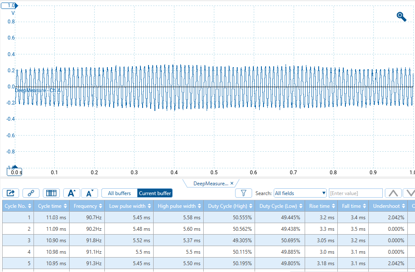This screenshot has width=415, height=272.
Task: Select the Current buffer toggle
Action: pyautogui.click(x=155, y=193)
